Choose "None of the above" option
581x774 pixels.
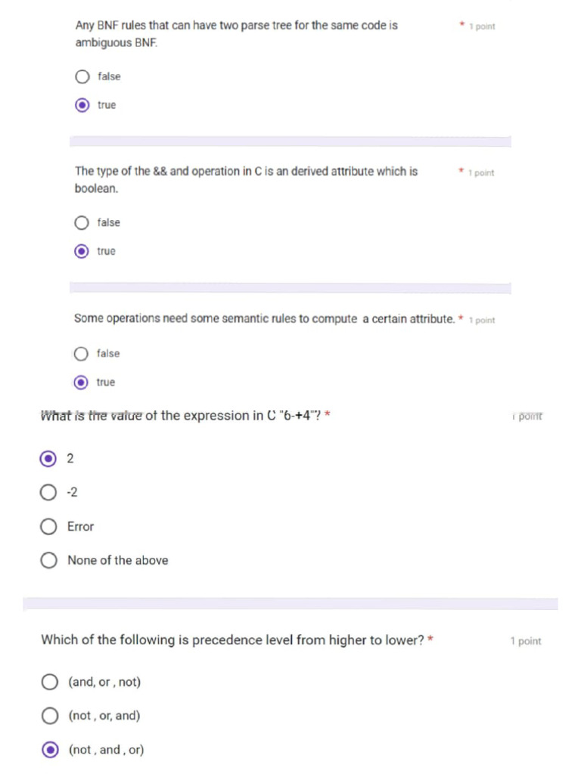click(x=48, y=561)
